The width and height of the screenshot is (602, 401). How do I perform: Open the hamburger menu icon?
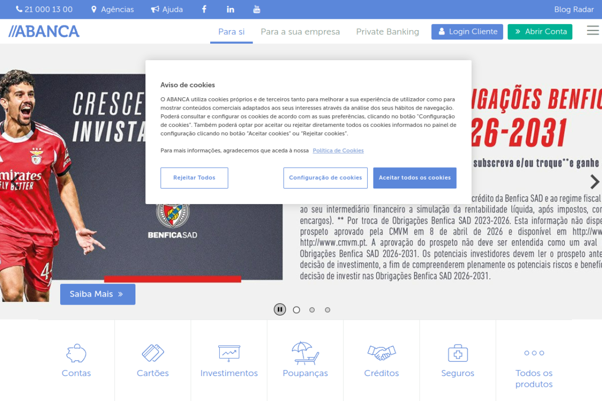[x=593, y=31]
